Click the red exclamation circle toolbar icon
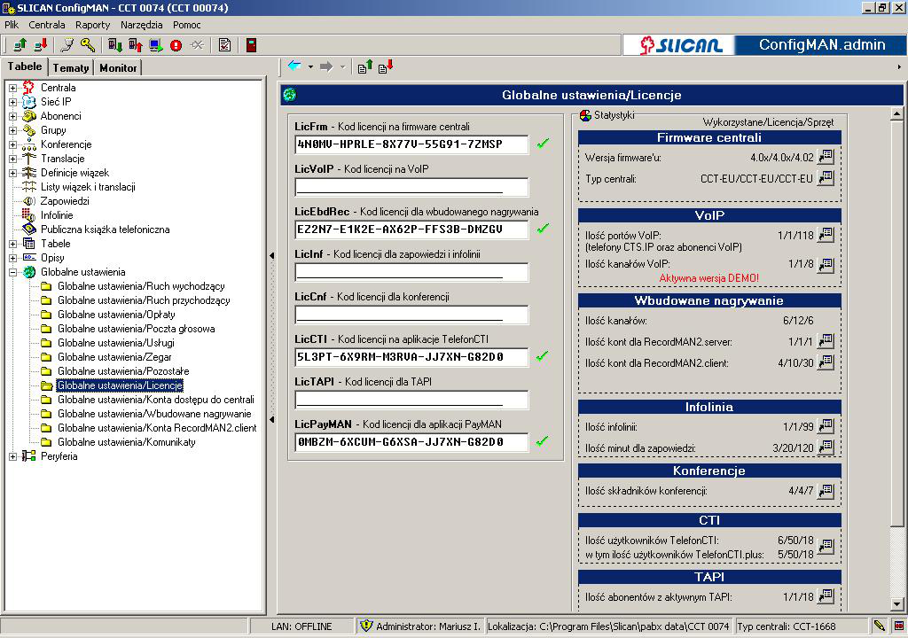The image size is (908, 638). point(176,45)
